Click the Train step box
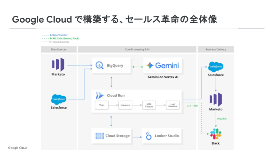Screen dimensions: 274x154 point(101,105)
